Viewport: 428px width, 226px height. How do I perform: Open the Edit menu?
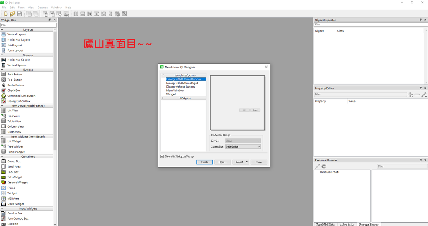(x=12, y=8)
